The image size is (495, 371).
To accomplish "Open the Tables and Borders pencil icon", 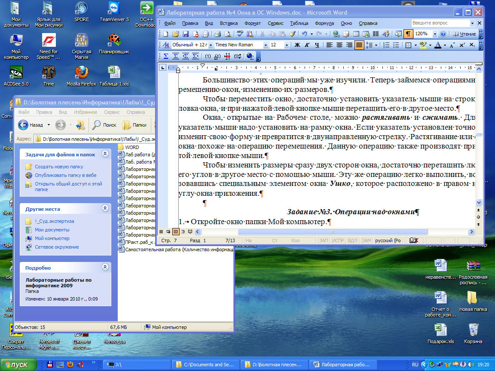I will tap(346, 34).
